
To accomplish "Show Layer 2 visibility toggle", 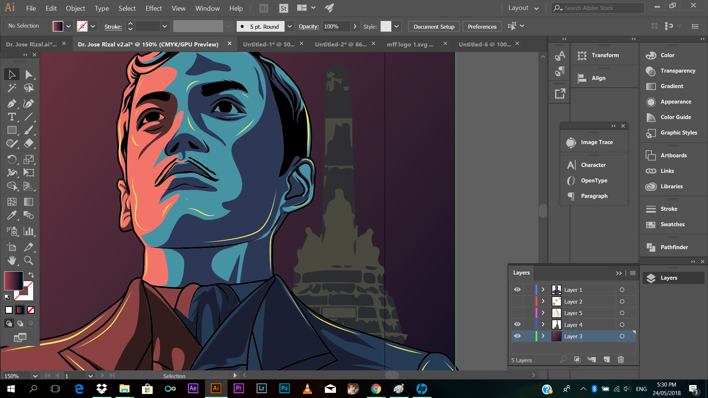I will pyautogui.click(x=517, y=301).
